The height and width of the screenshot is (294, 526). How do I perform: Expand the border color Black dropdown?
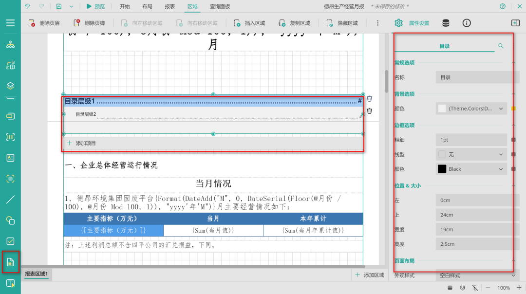[x=471, y=169]
